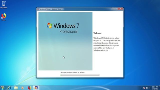The image size is (160, 90).
Task: Close the Windows XP Mode window
Action: (x=120, y=9)
